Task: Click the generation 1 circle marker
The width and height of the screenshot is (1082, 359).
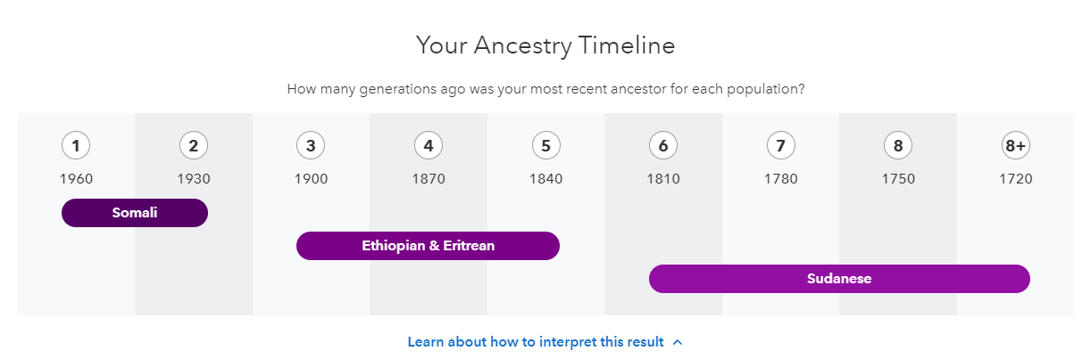Action: point(76,145)
